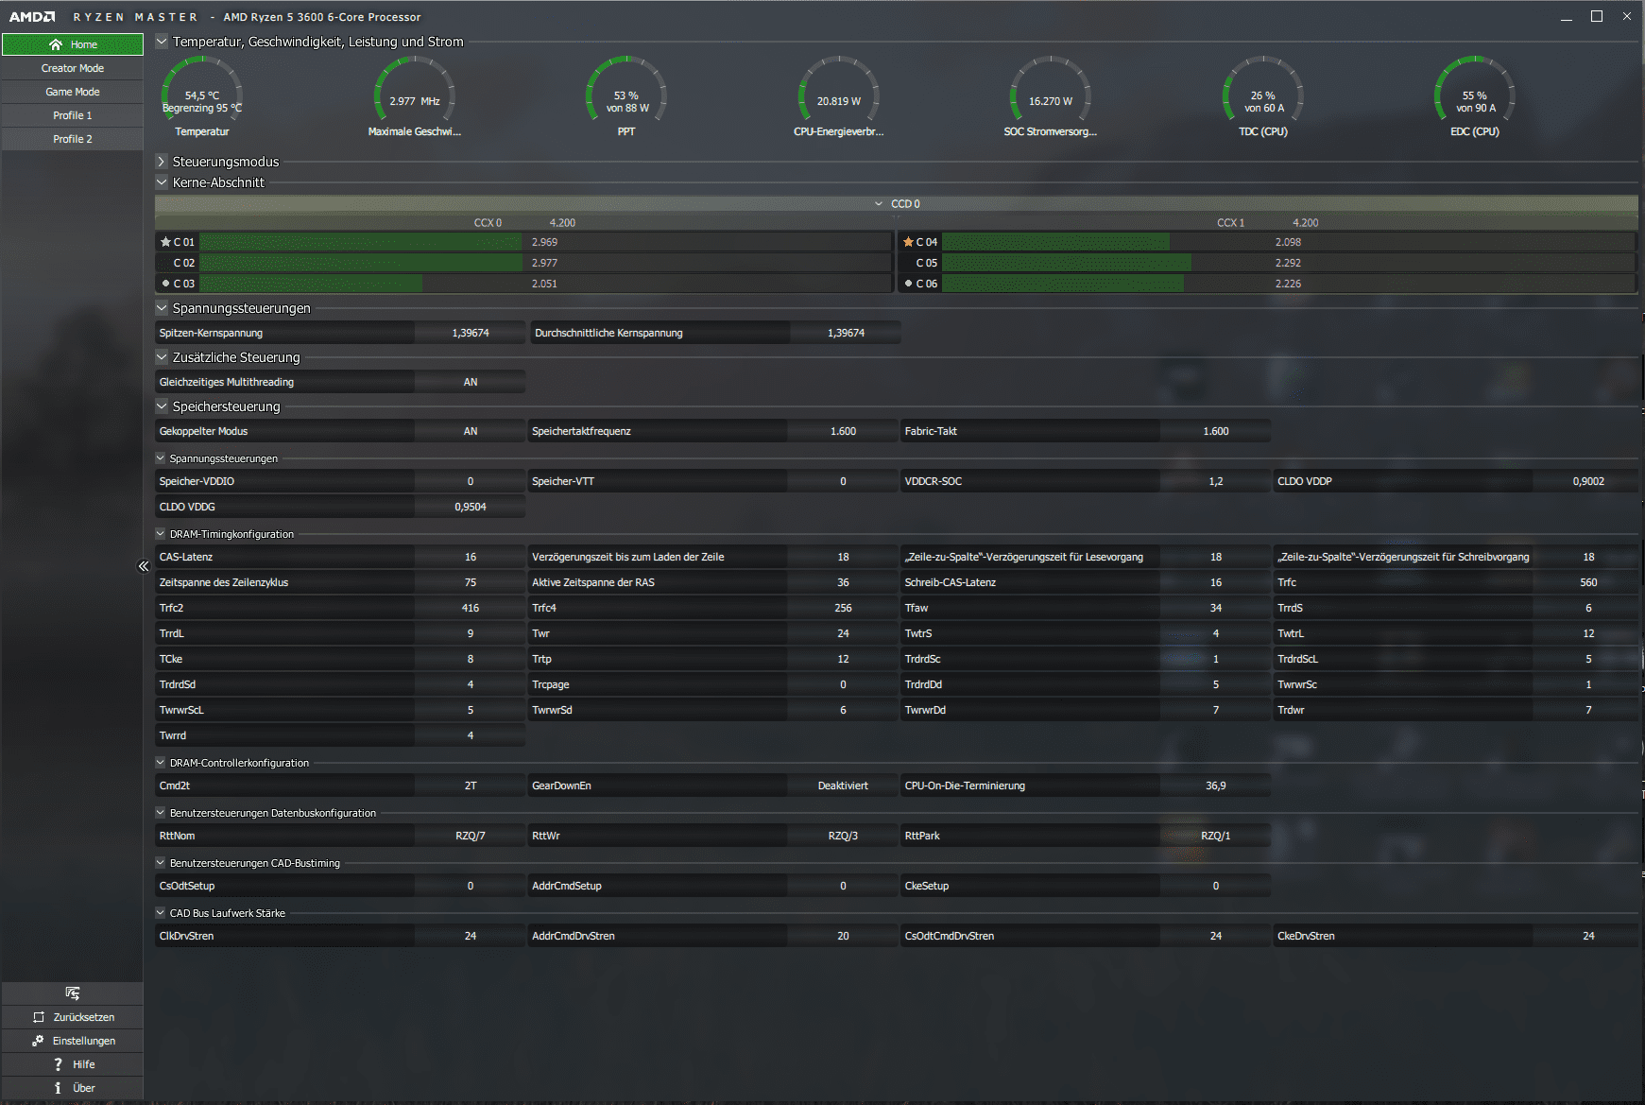Click the RttNom value RZQ/7
This screenshot has width=1645, height=1105.
click(x=471, y=836)
